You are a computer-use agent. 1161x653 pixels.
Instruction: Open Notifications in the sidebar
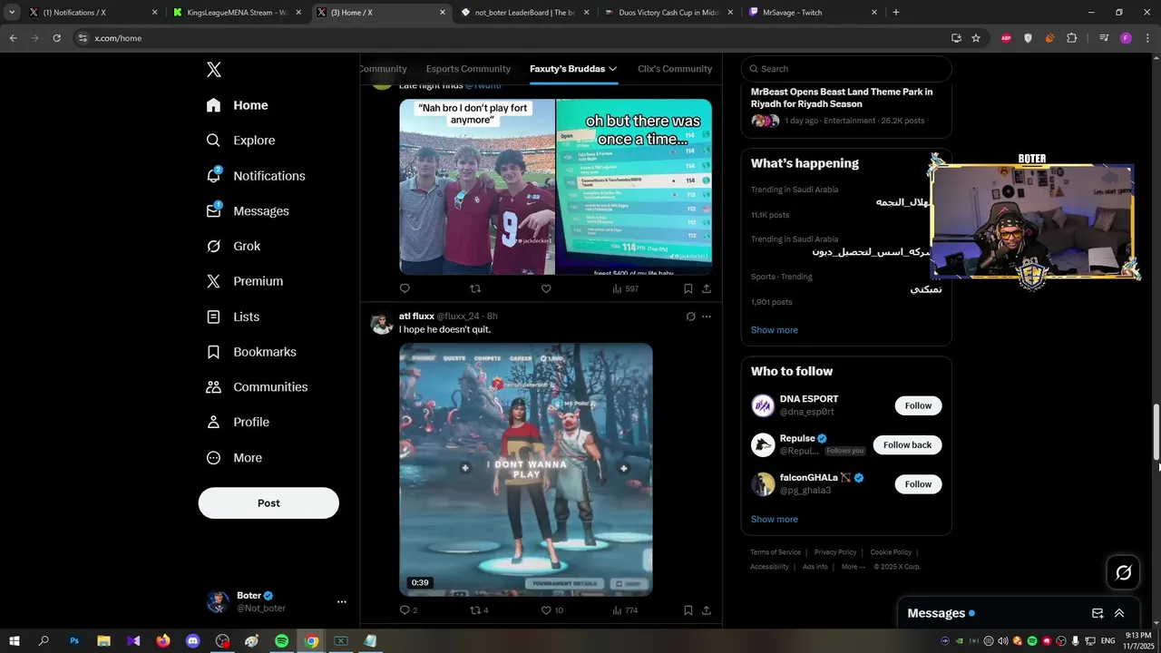click(255, 176)
